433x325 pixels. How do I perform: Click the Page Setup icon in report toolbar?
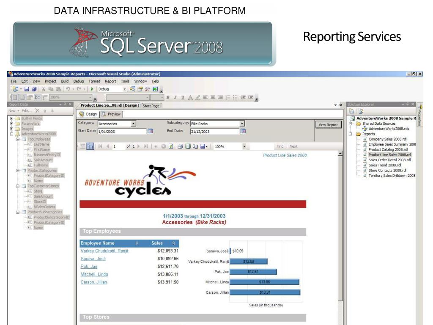tap(195, 146)
